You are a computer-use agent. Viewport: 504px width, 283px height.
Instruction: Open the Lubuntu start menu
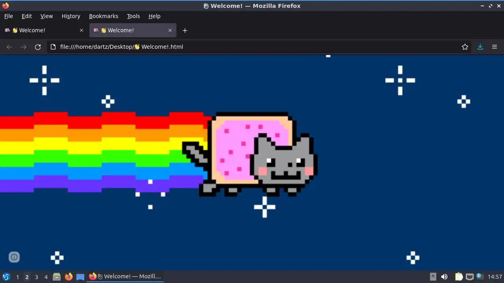click(x=6, y=277)
